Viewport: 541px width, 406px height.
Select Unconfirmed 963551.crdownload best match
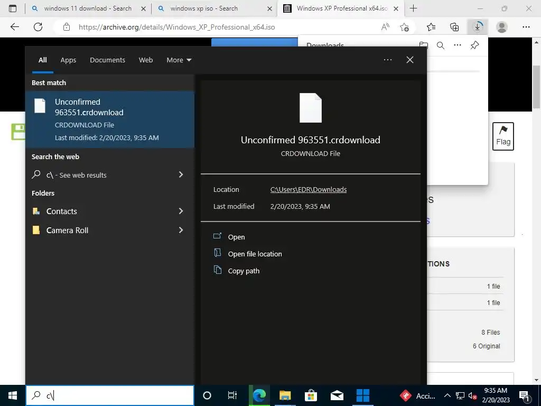(110, 119)
